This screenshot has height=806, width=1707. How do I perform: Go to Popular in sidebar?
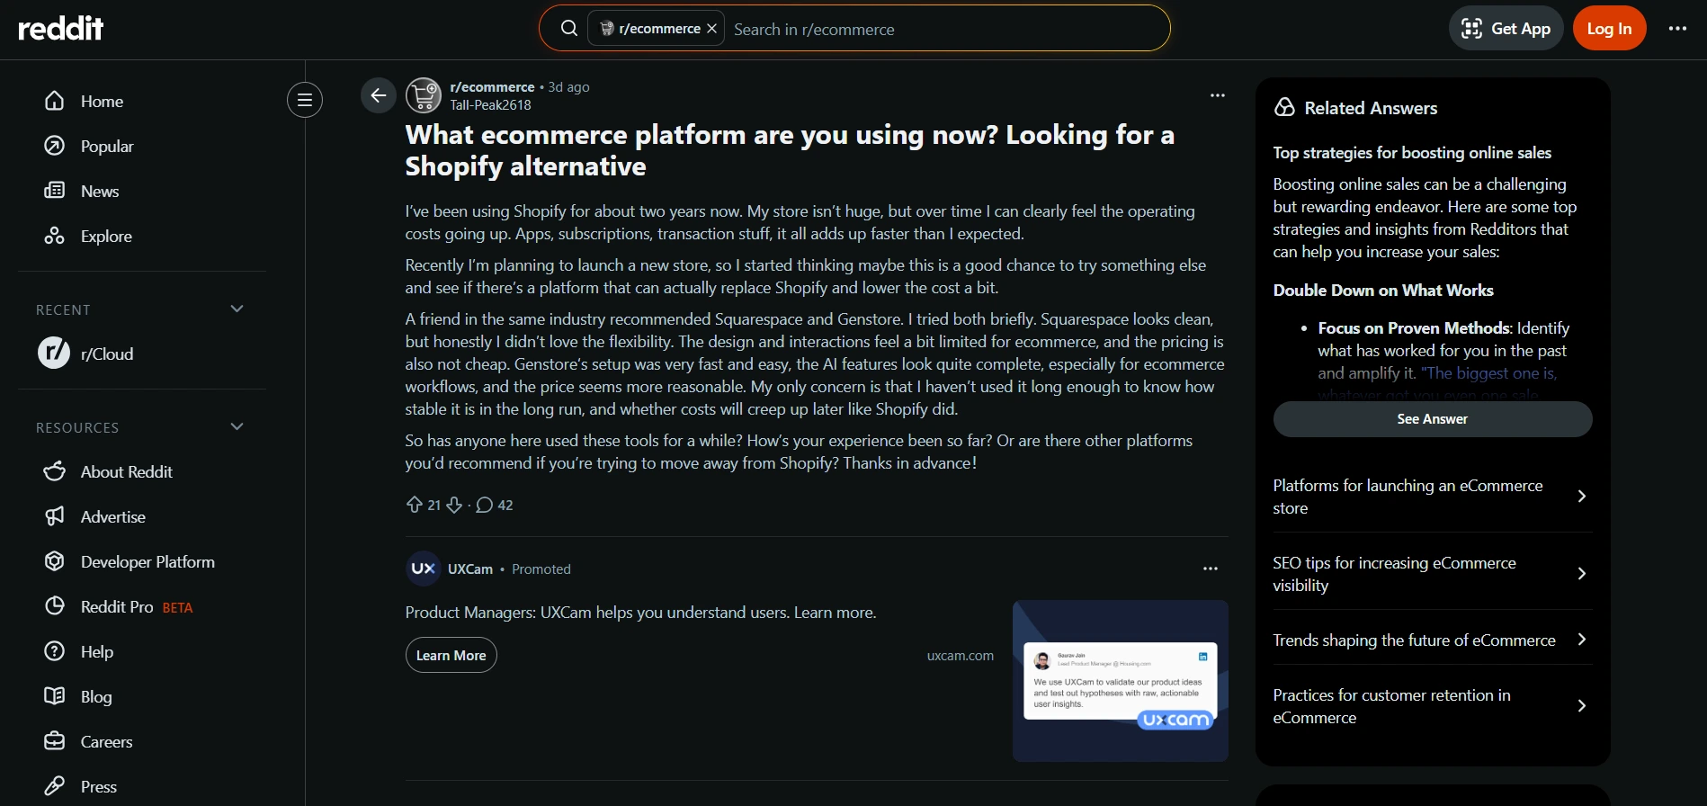point(106,147)
